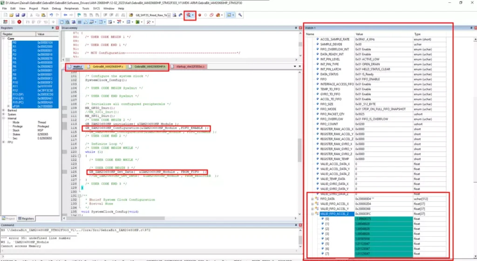Click the Start/Stop Debug Session icon
The image size is (477, 261).
point(189,15)
